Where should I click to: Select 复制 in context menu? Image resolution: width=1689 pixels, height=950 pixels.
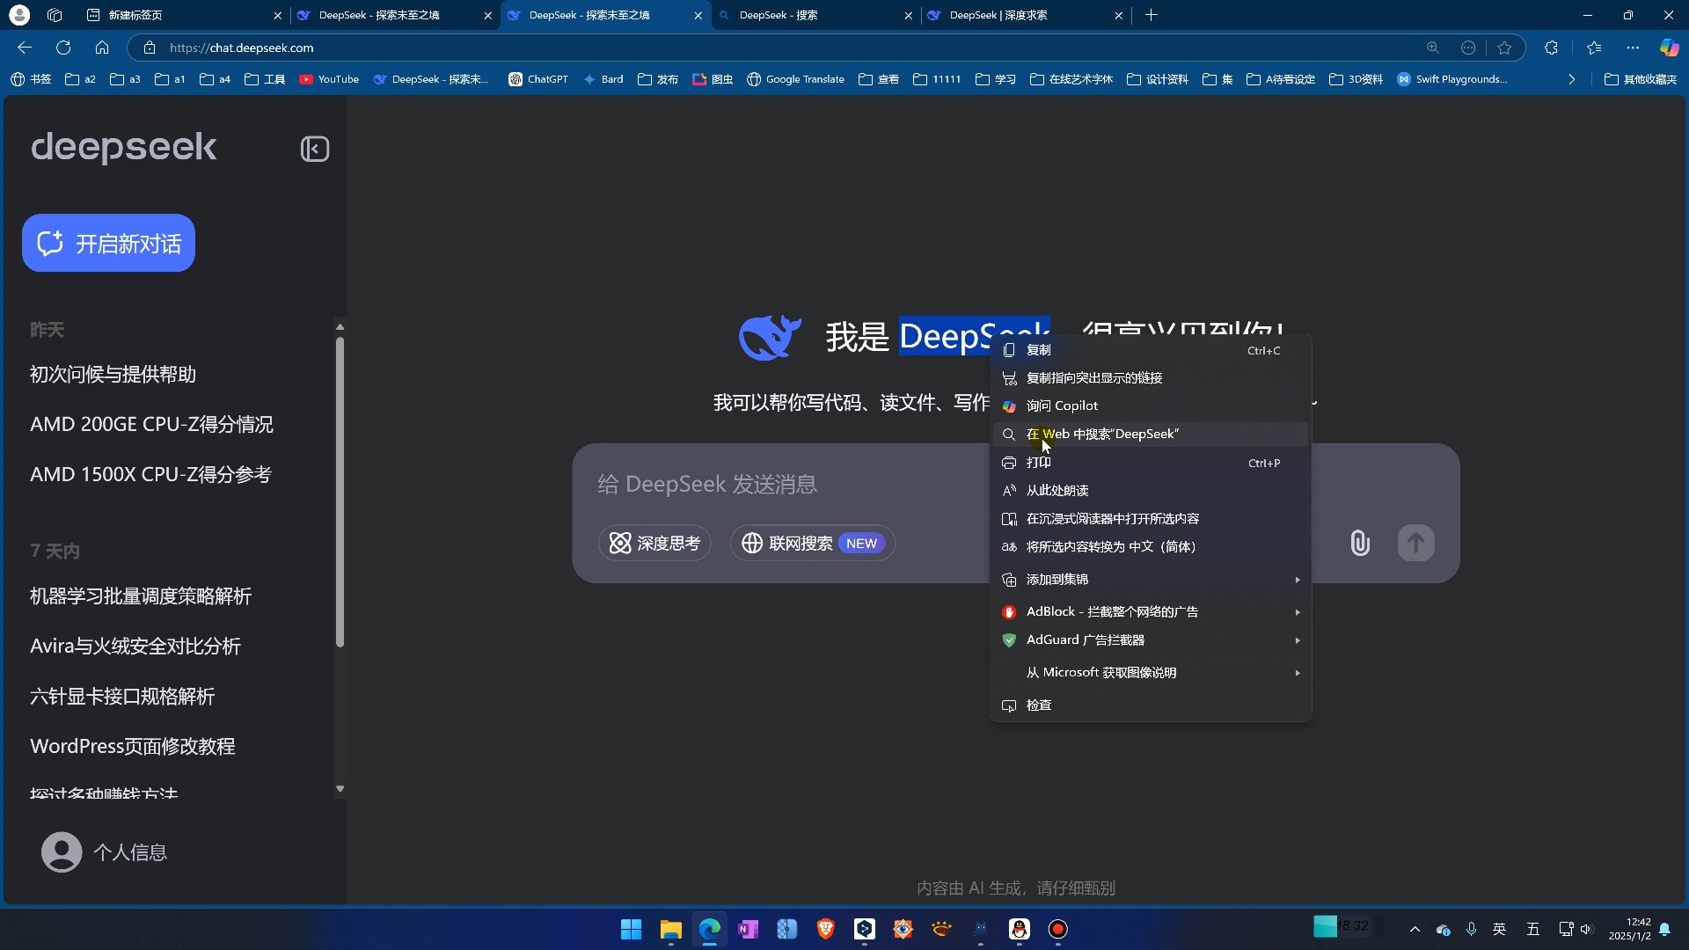(1151, 350)
